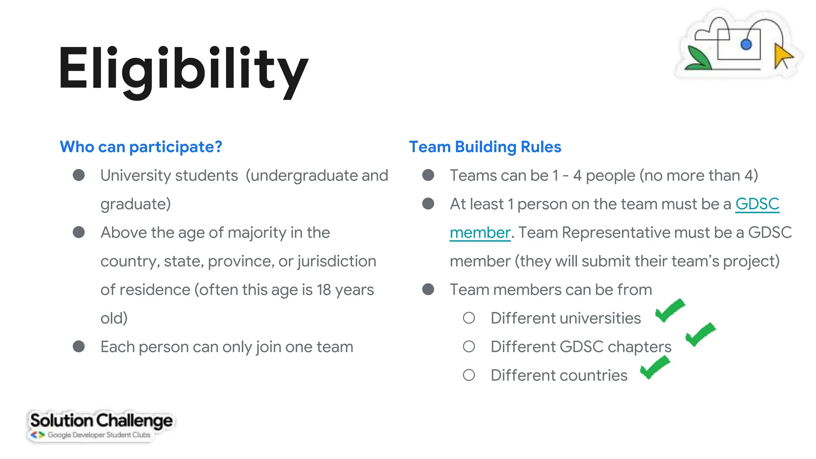Select the hollow circle beside Different universities

click(469, 318)
